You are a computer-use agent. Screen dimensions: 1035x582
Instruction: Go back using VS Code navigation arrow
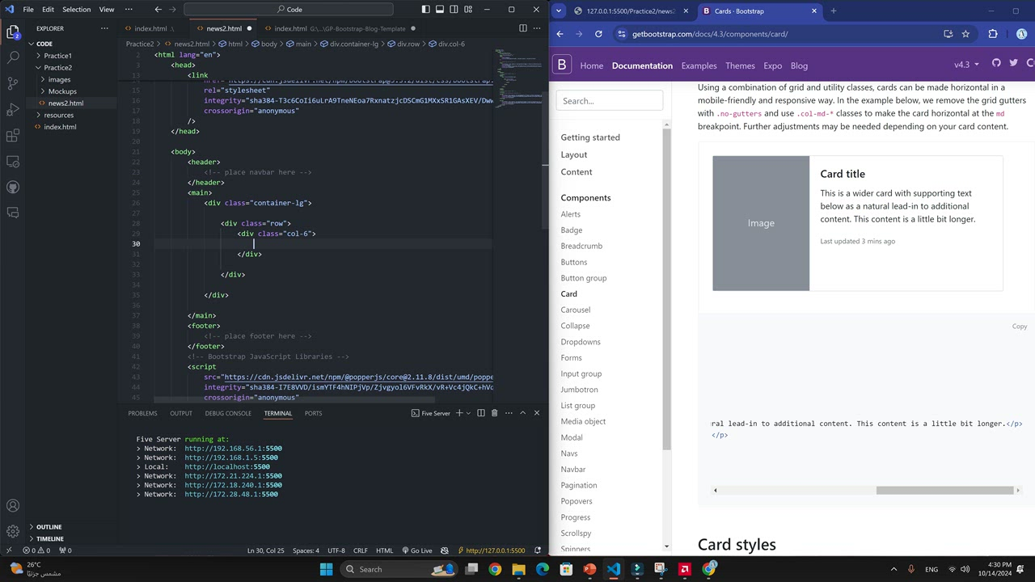158,10
